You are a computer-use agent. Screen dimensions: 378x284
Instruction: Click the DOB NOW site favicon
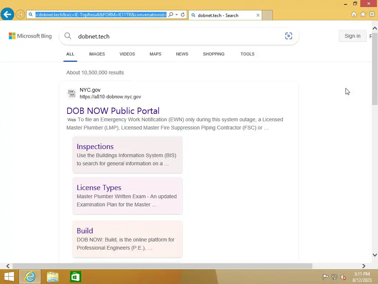click(x=71, y=93)
